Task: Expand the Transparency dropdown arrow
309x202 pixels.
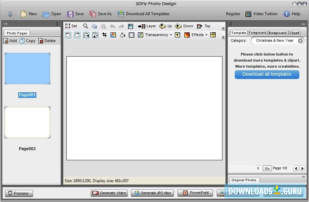Action: click(171, 35)
